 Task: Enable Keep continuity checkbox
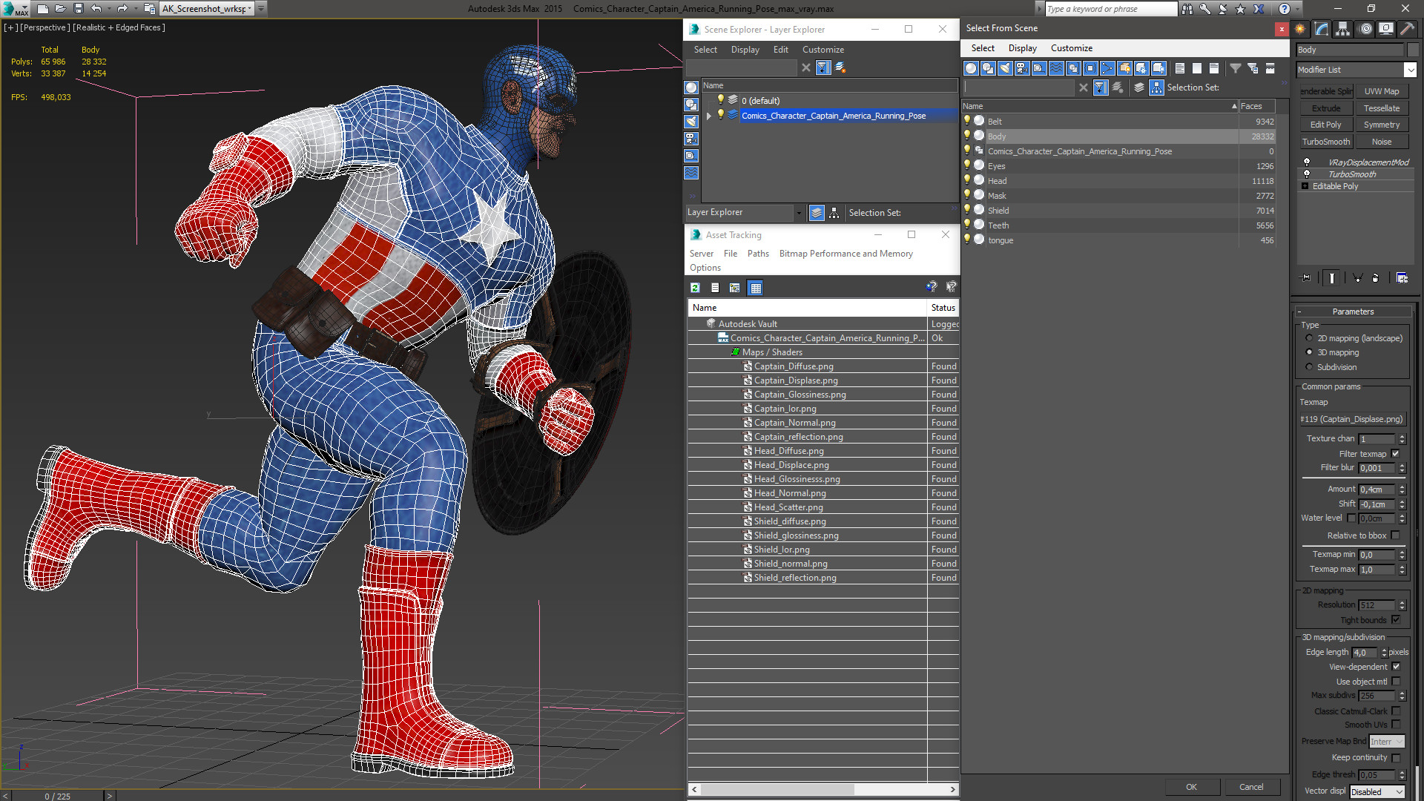click(1395, 758)
